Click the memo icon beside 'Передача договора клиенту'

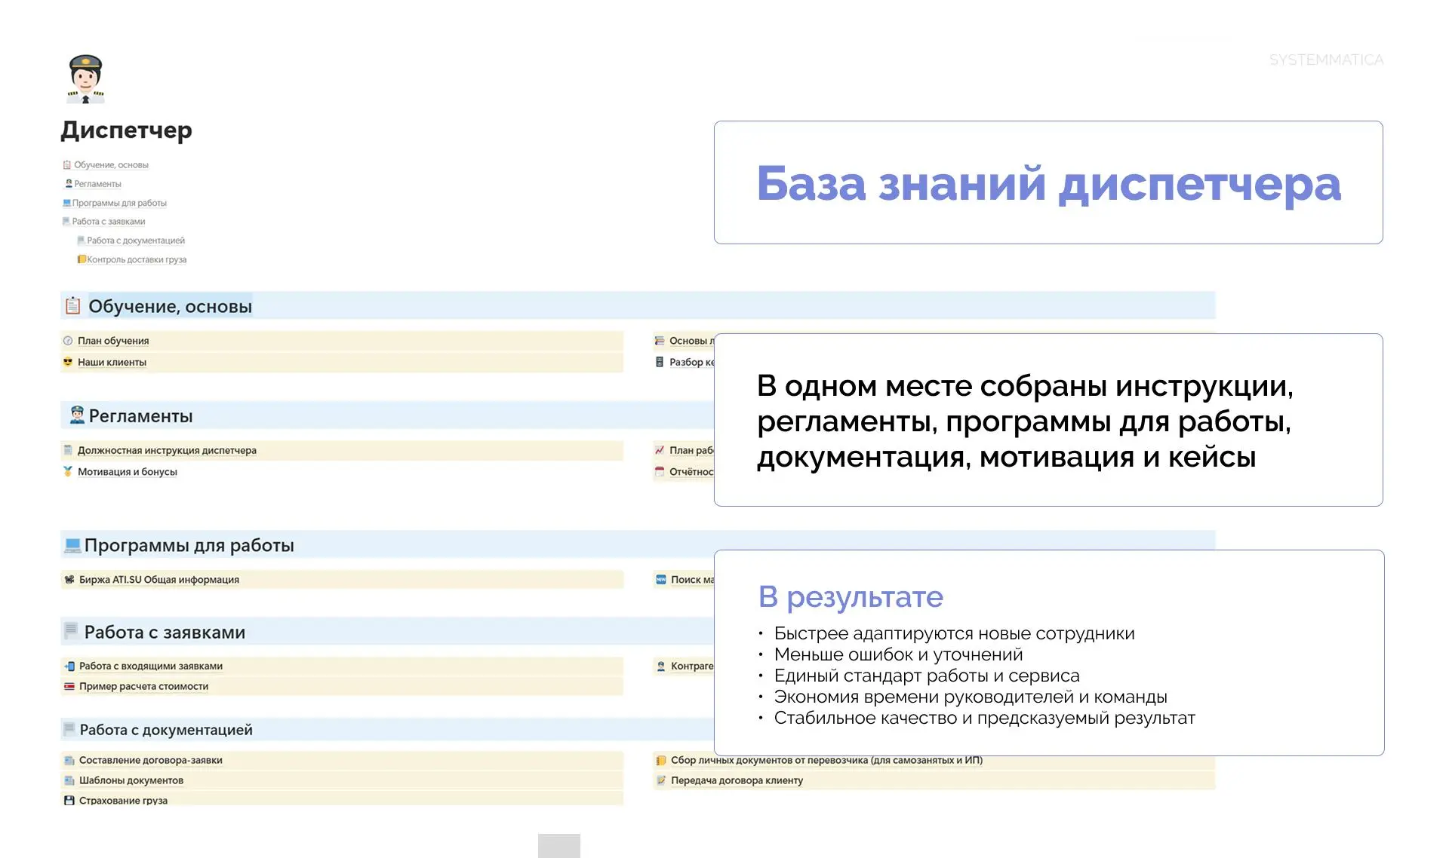pos(660,780)
